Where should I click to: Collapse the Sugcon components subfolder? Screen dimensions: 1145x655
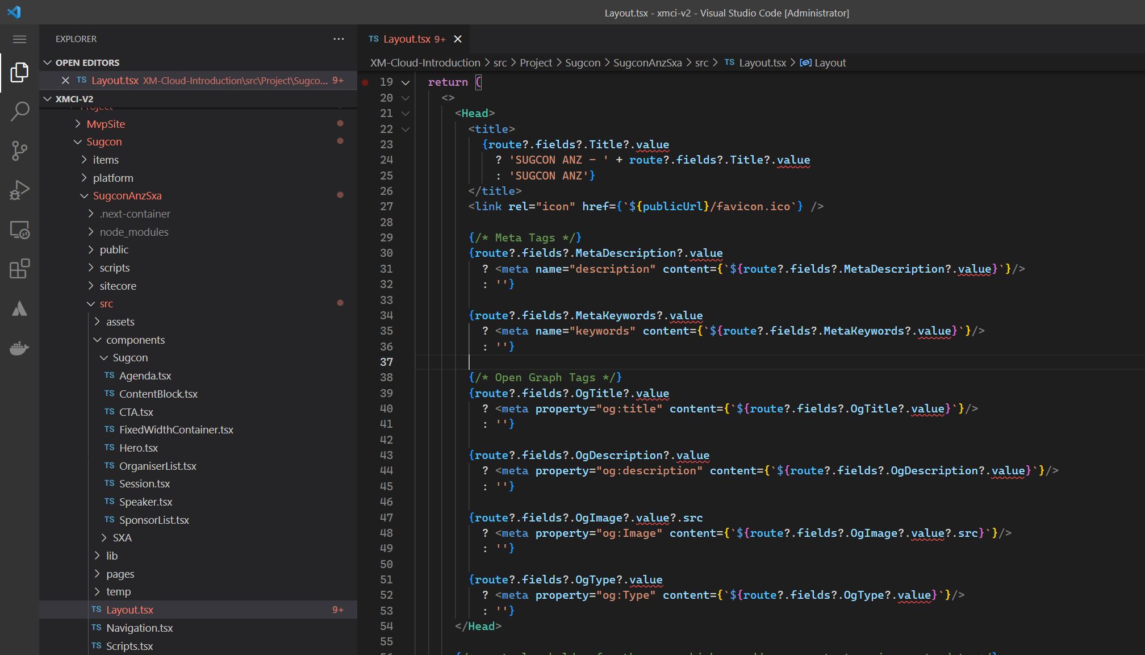pyautogui.click(x=105, y=358)
